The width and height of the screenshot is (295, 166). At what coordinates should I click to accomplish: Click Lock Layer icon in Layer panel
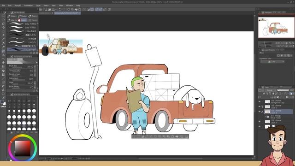tap(273, 94)
